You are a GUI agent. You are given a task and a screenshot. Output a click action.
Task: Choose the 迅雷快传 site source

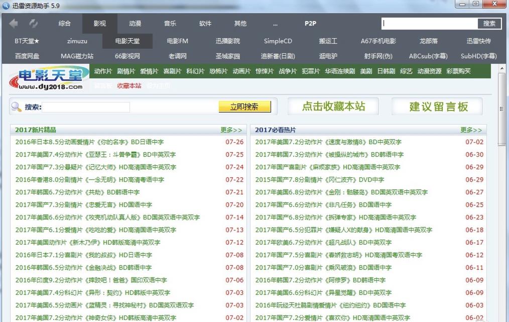pos(478,41)
